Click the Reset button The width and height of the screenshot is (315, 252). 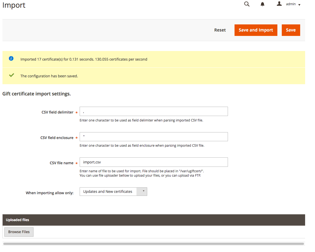click(x=220, y=30)
